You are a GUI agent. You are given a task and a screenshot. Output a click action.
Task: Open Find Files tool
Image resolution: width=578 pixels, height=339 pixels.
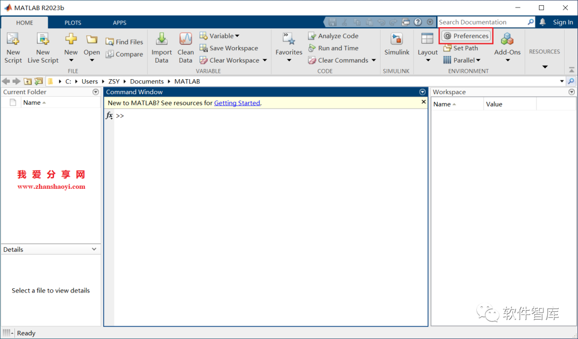pyautogui.click(x=124, y=42)
